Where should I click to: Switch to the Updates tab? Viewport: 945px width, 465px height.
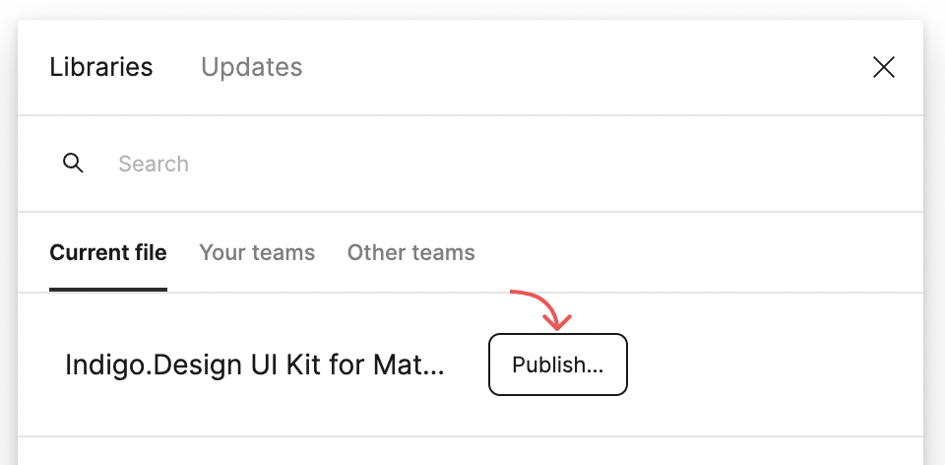tap(251, 67)
